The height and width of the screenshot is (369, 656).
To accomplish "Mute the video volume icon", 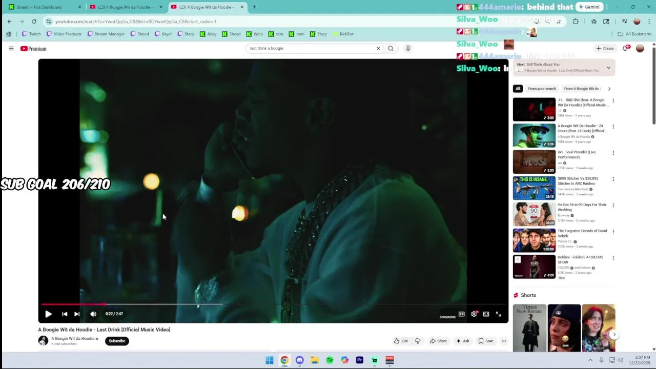I will point(93,314).
